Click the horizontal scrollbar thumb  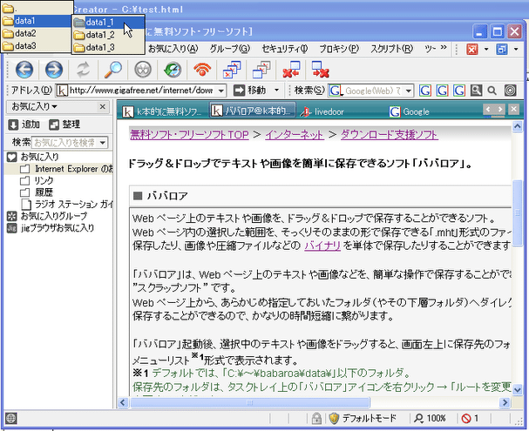250,402
